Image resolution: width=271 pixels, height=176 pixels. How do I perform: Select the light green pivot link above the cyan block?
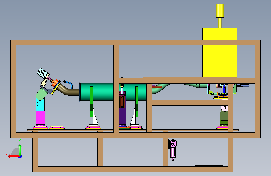click(x=42, y=94)
